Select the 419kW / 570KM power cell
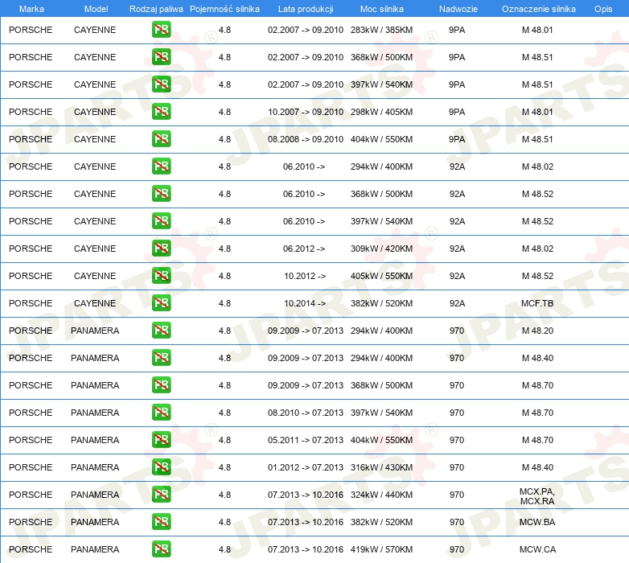Screen dimensions: 629x563 tap(381, 549)
